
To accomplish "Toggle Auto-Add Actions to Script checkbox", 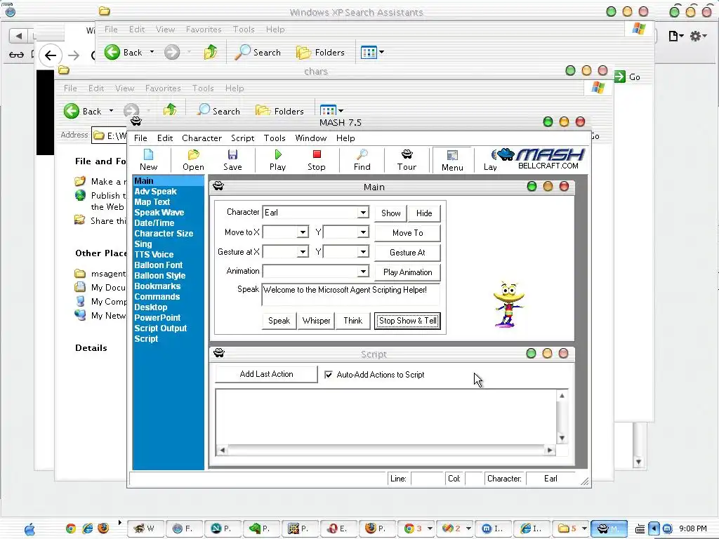I will pyautogui.click(x=329, y=375).
